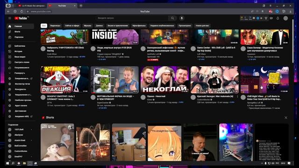Open more options for Nier Automata video
299x168 pixels.
coord(237,97)
